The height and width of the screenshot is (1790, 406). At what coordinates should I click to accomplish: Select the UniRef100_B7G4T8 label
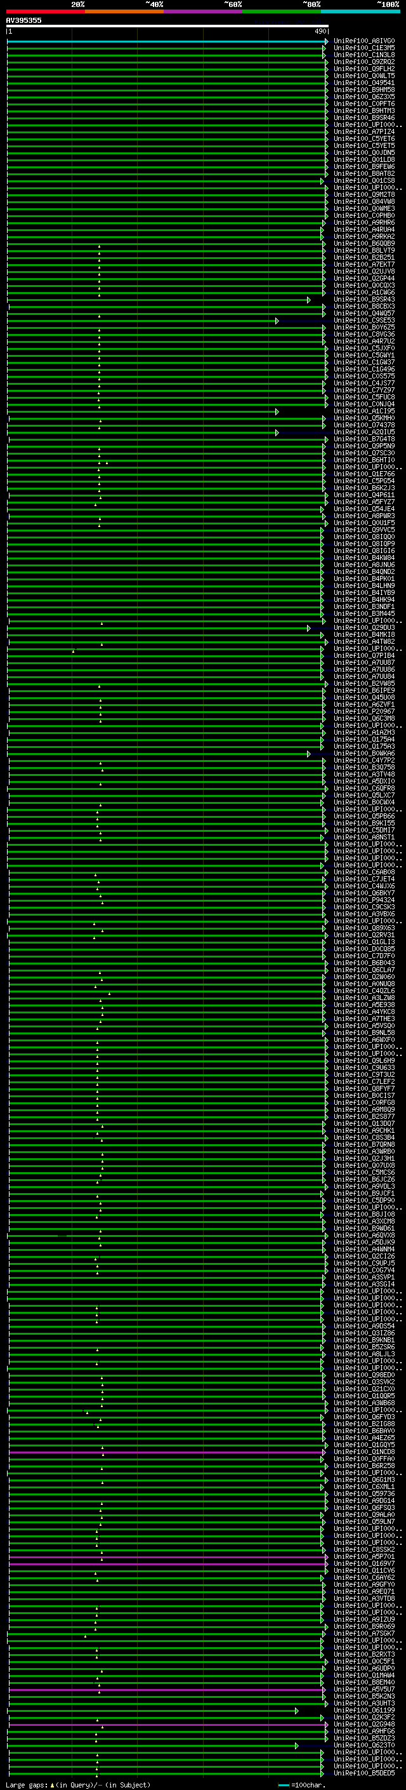364,439
